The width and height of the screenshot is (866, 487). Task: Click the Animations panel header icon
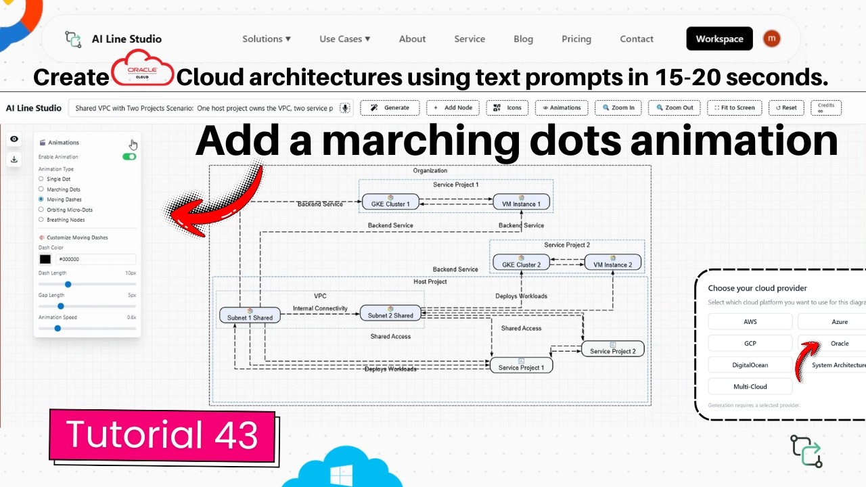pos(43,143)
